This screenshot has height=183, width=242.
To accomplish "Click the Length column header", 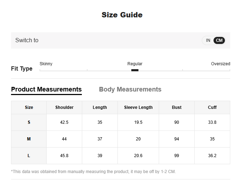I will pyautogui.click(x=100, y=107).
